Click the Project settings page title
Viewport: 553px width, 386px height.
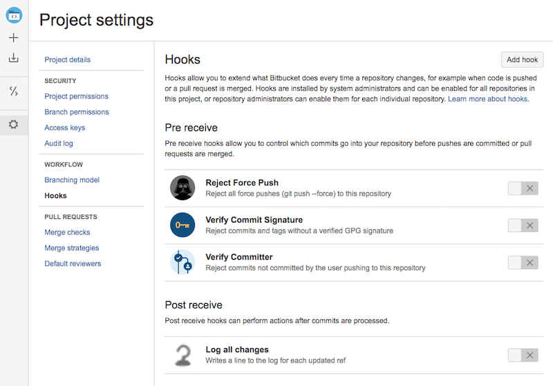pos(96,20)
